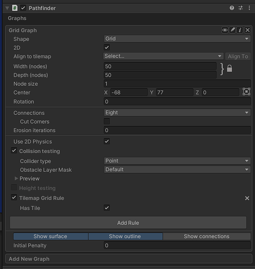The width and height of the screenshot is (255, 269).
Task: Toggle Grid Graph visibility eye icon
Action: 225,30
